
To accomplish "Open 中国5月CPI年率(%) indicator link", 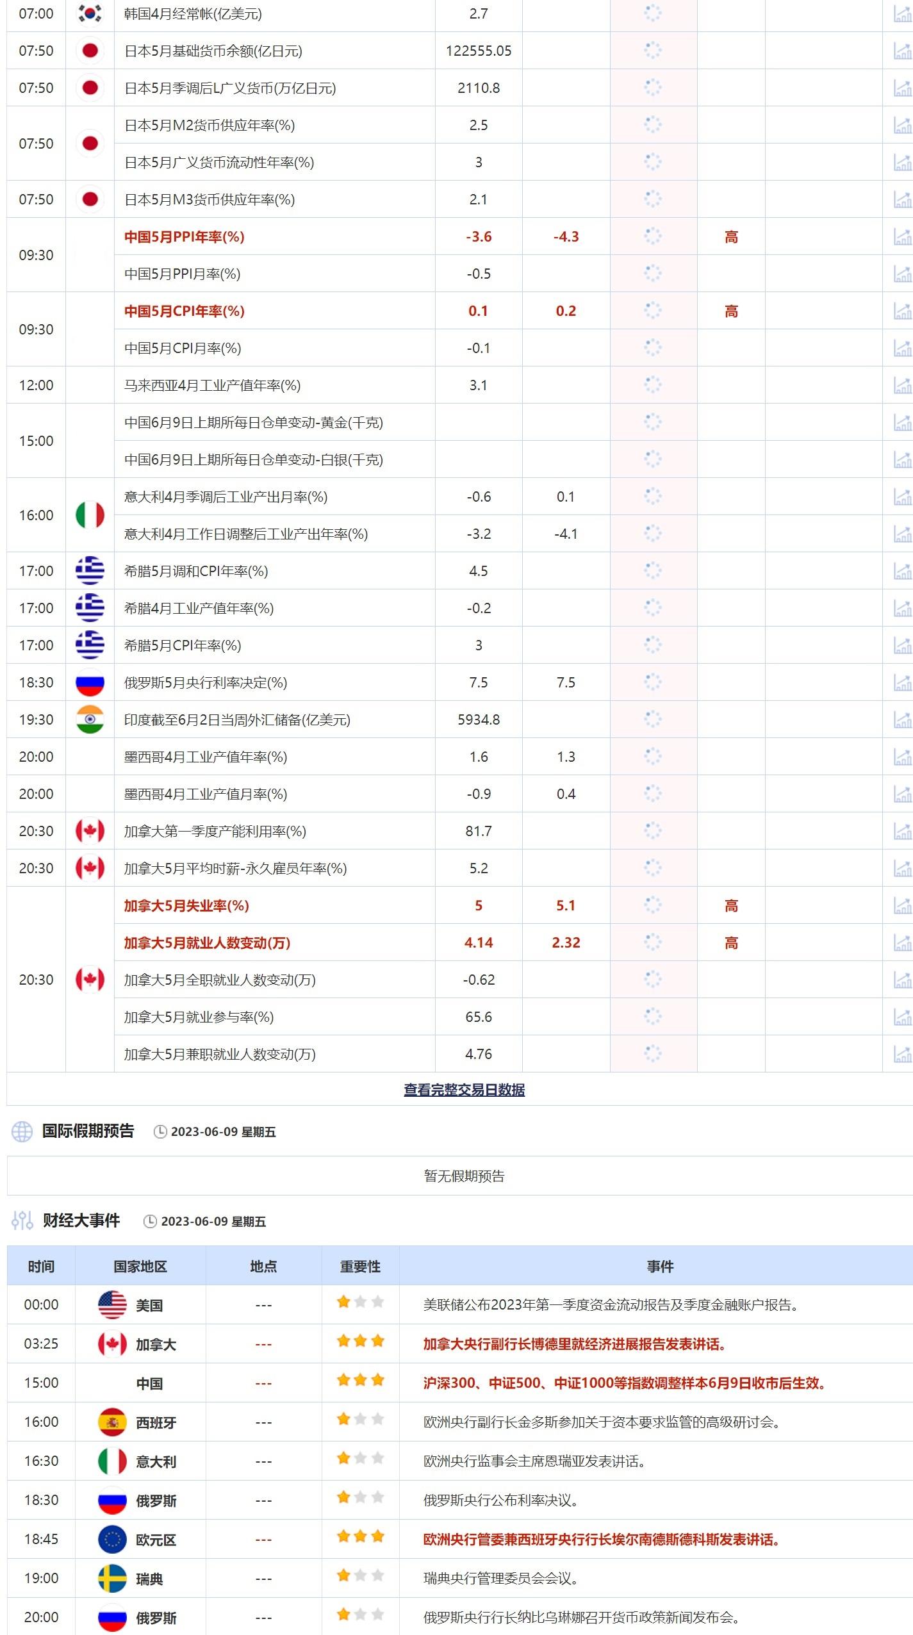I will click(184, 311).
